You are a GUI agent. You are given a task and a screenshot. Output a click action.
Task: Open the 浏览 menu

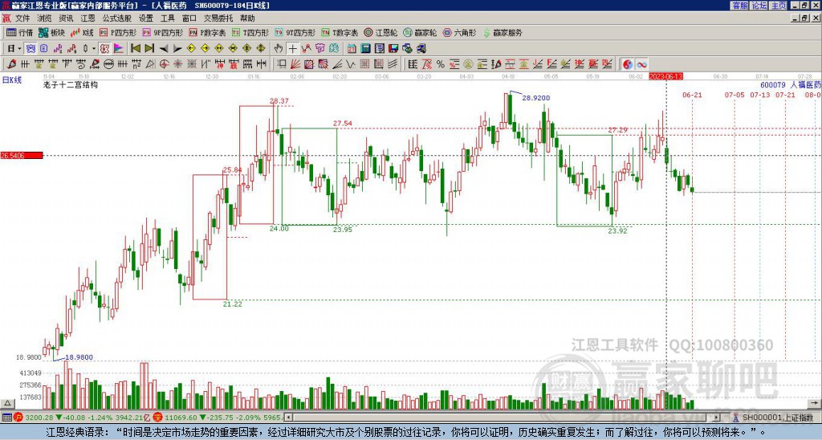(x=44, y=18)
